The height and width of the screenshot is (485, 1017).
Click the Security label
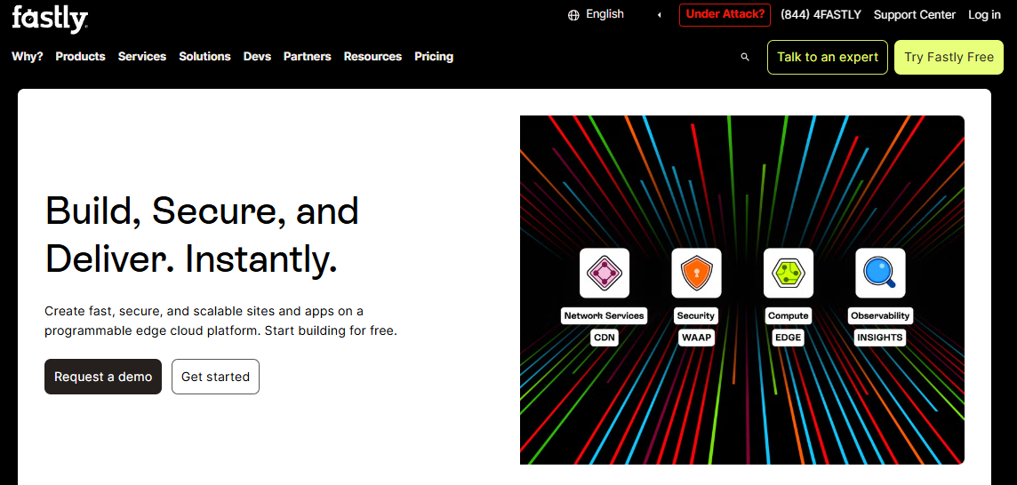point(696,315)
